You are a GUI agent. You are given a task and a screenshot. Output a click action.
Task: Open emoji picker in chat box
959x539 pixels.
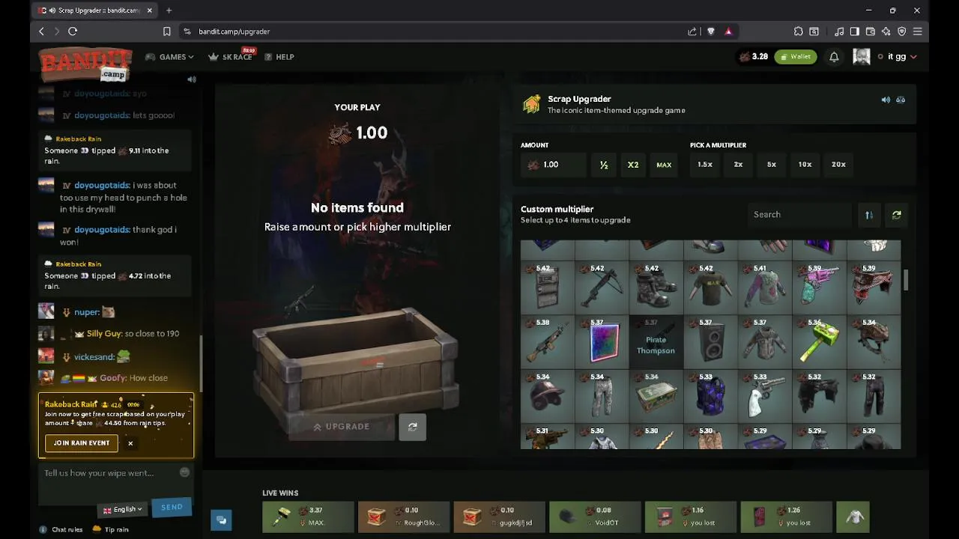tap(184, 472)
